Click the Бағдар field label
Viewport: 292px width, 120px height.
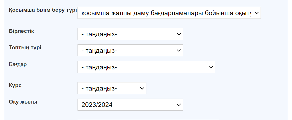(x=18, y=64)
